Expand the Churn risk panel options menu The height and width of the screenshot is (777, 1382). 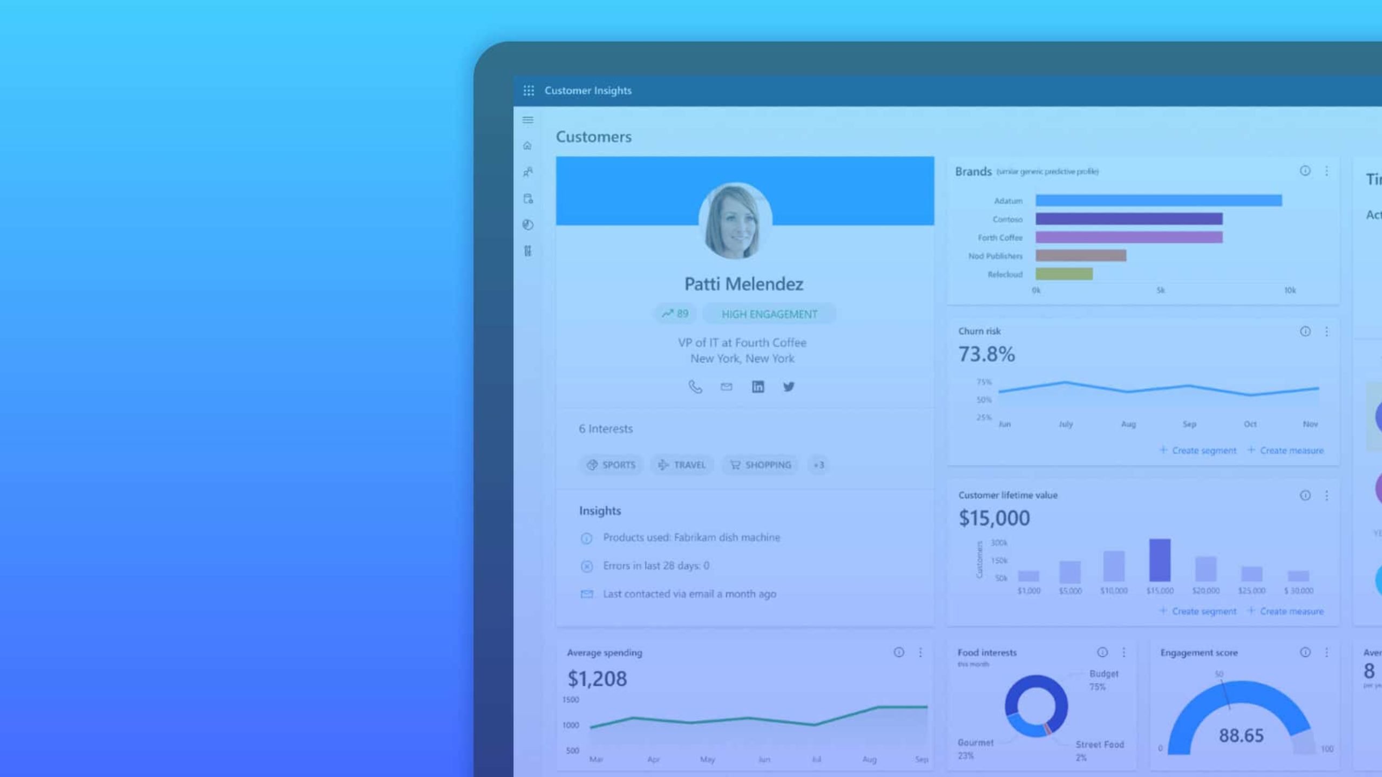pos(1327,331)
